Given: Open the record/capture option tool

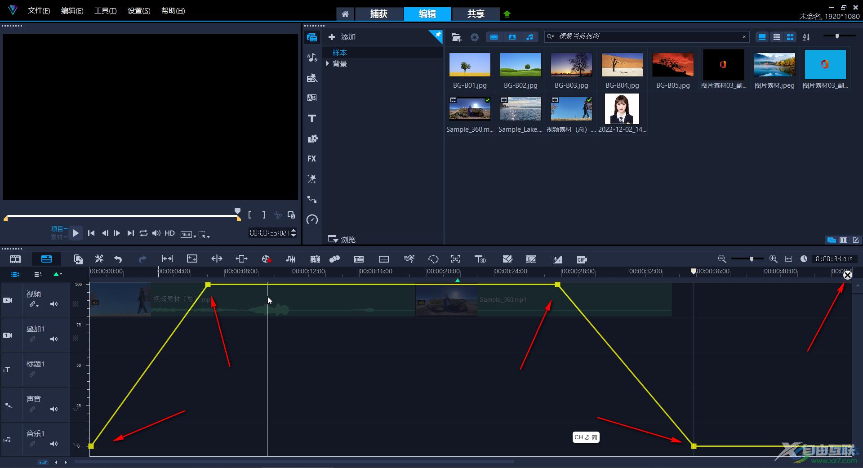Looking at the screenshot, I should (266, 259).
